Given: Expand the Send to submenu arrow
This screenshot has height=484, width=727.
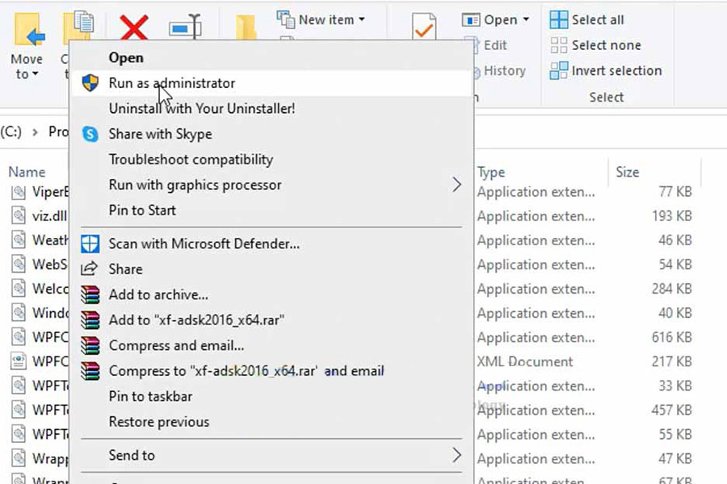Looking at the screenshot, I should click(456, 455).
